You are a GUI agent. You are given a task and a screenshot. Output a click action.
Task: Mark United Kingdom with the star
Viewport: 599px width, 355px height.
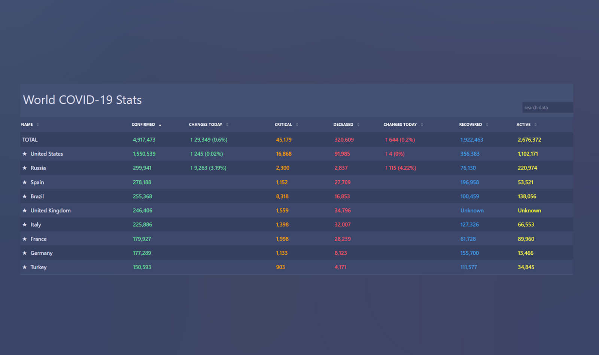point(25,211)
